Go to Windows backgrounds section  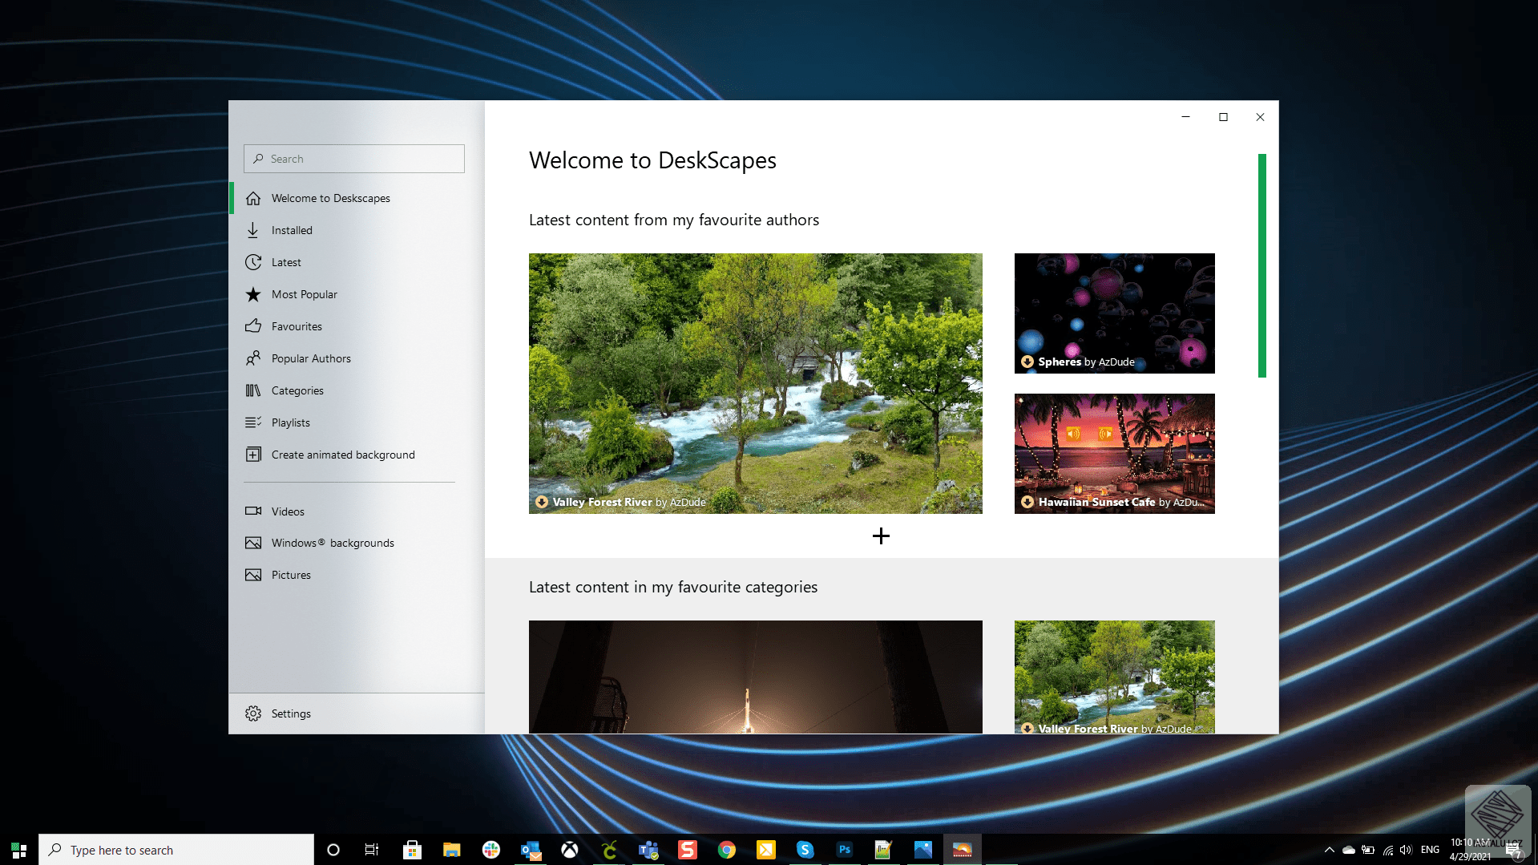tap(332, 543)
